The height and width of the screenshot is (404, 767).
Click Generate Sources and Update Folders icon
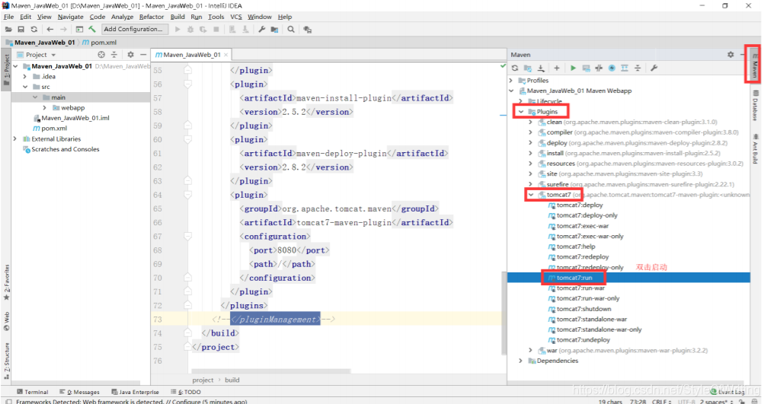528,68
